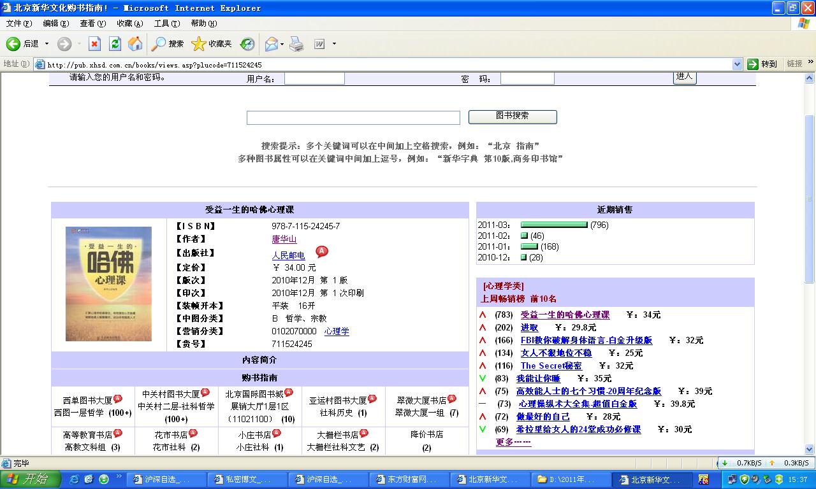Click the red A icon beside 亚运村图书大厦
This screenshot has height=489, width=816.
[372, 399]
